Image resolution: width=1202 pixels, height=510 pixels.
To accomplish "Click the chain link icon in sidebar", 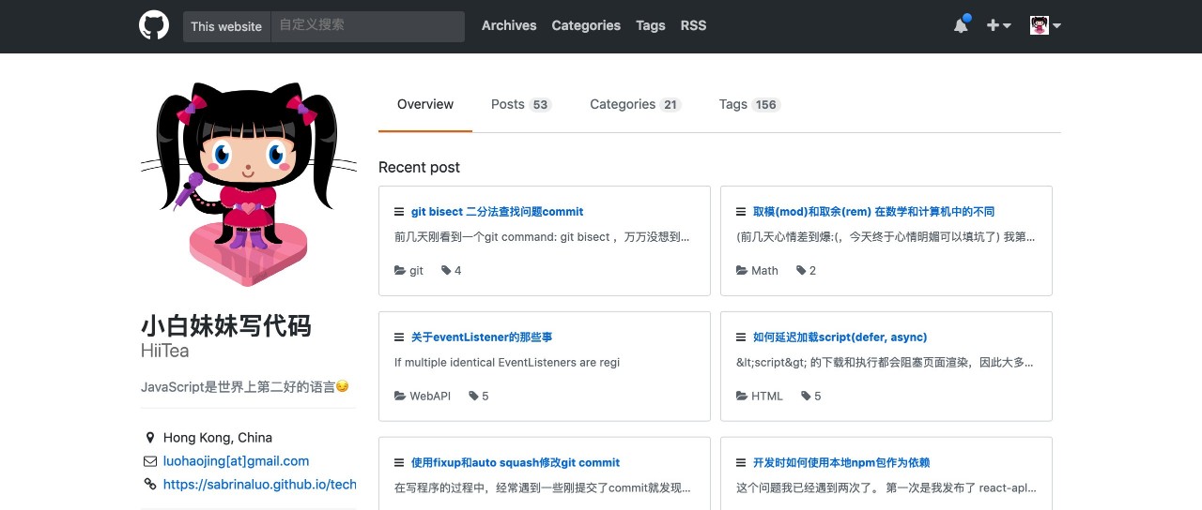I will point(149,485).
